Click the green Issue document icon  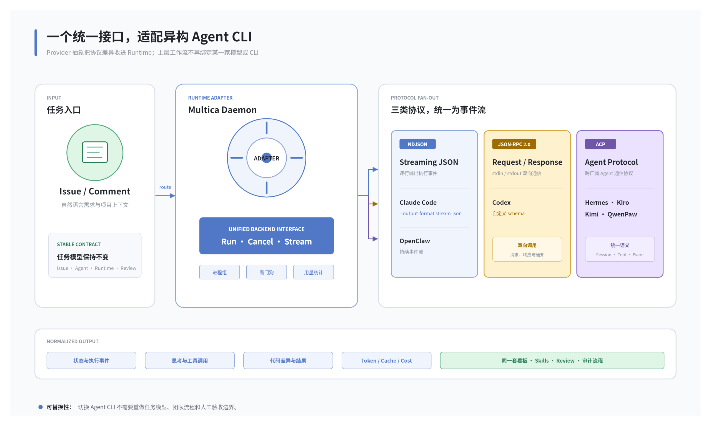[95, 152]
